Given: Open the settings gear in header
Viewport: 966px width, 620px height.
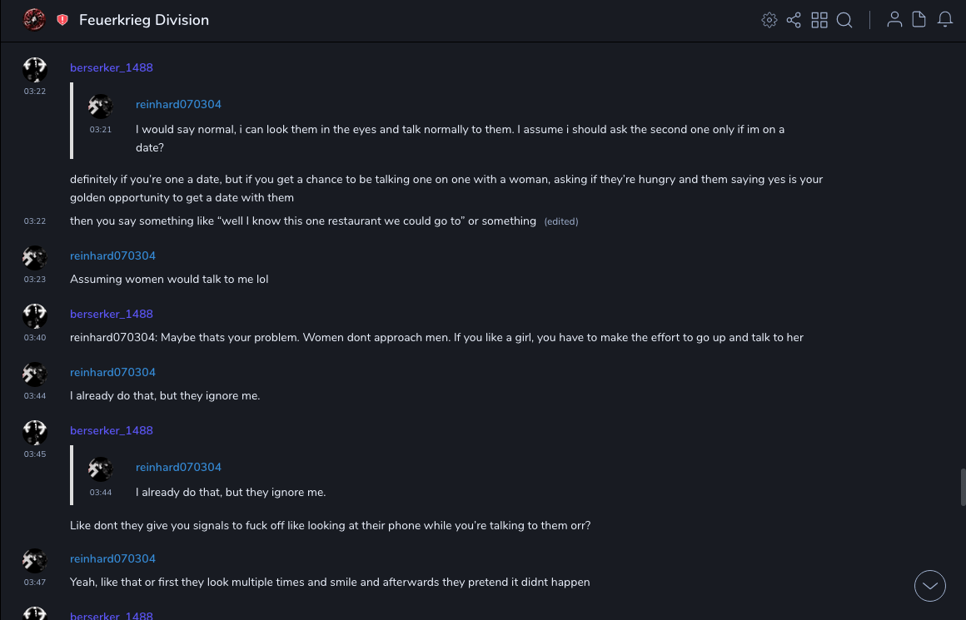Looking at the screenshot, I should [769, 20].
